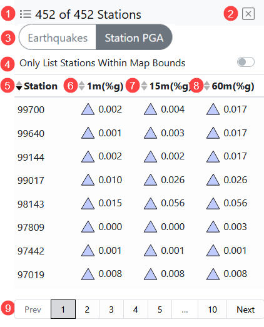Click the 0.010 value for station 99017
This screenshot has width=264, height=327.
tap(110, 180)
